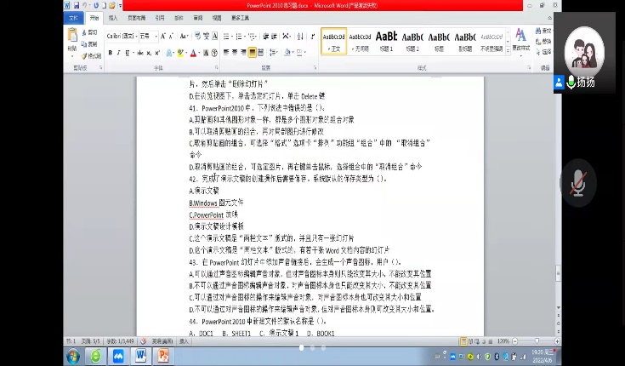
Task: Click the Change Styles icon
Action: (520, 41)
